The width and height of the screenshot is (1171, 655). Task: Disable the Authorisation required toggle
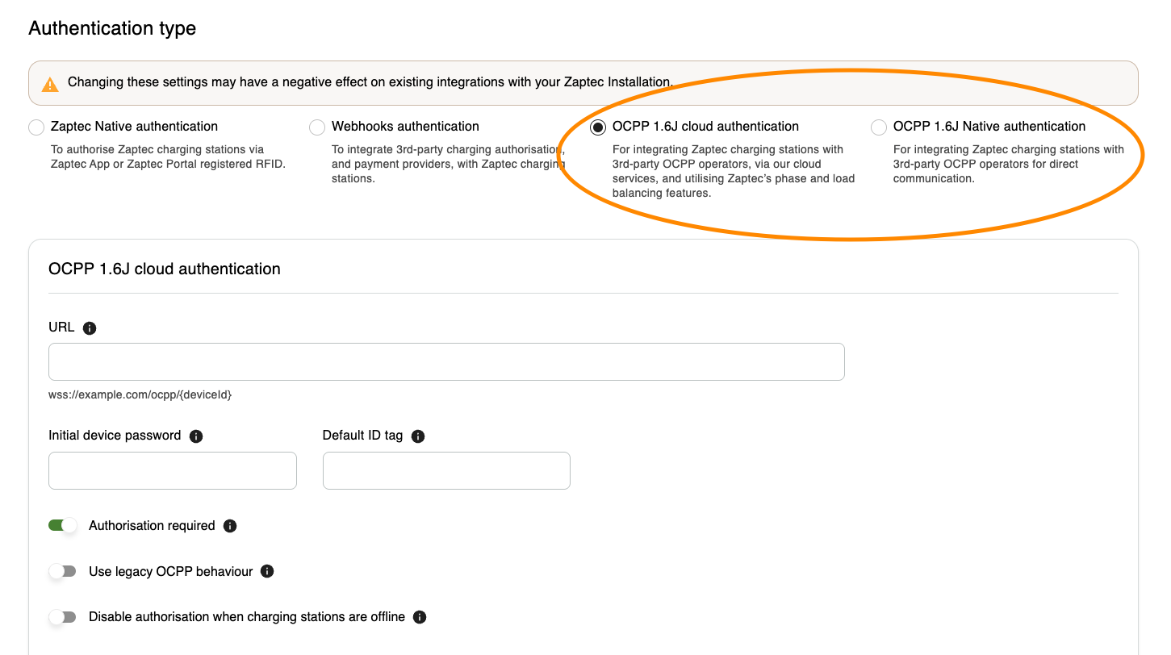(x=63, y=526)
